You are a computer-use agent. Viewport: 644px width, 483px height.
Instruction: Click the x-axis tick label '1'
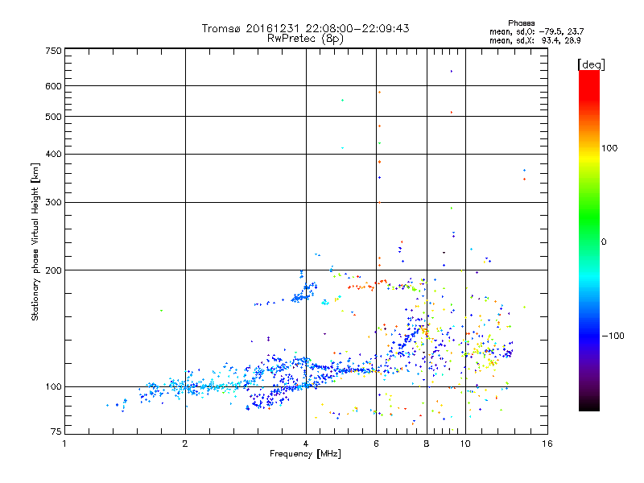[64, 444]
